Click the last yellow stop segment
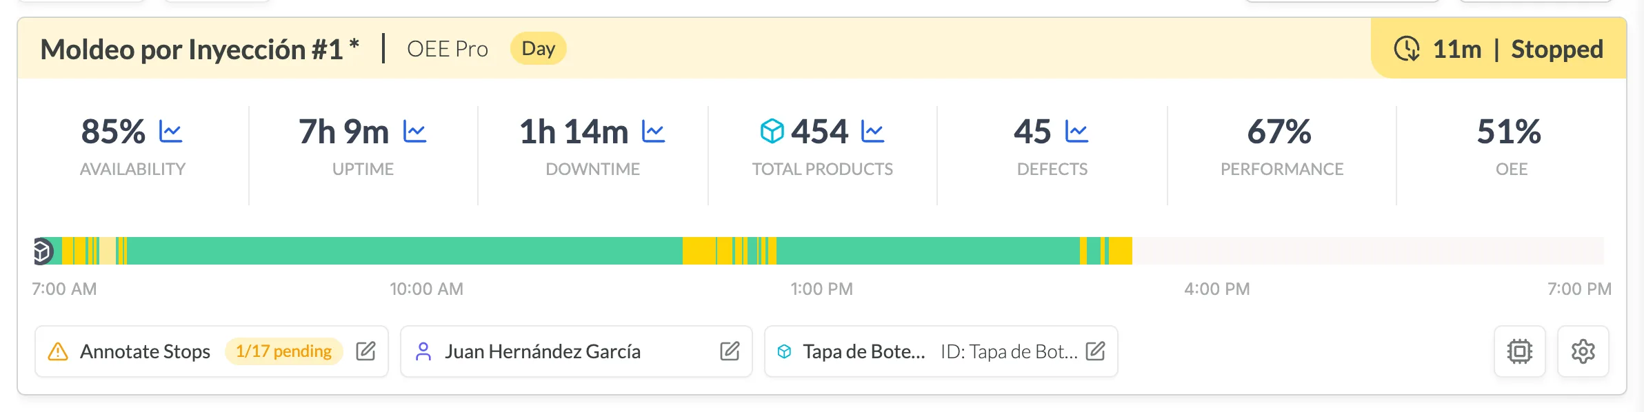 point(1121,251)
